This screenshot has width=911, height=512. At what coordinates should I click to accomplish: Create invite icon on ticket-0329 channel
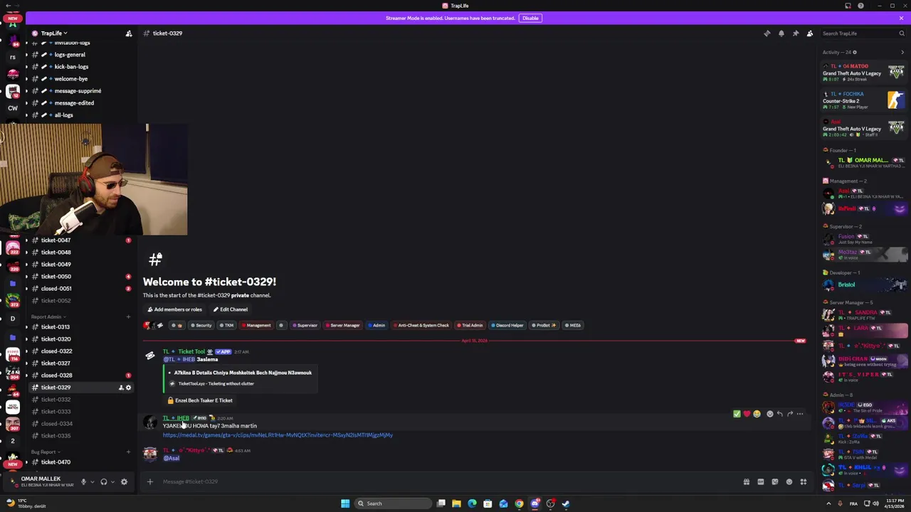click(121, 388)
